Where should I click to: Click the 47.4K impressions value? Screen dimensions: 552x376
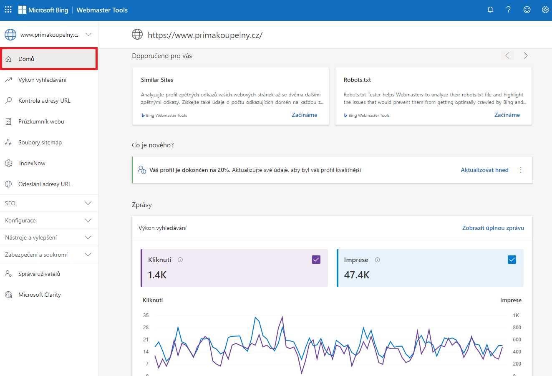click(x=357, y=275)
